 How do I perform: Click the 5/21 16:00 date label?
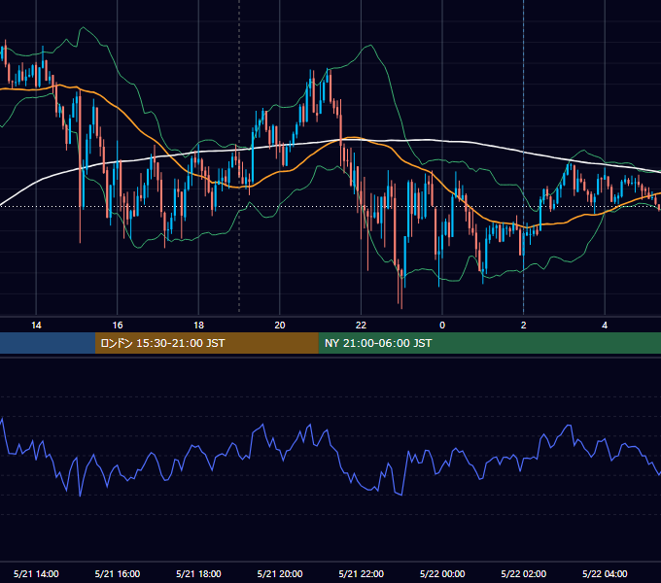tap(118, 573)
